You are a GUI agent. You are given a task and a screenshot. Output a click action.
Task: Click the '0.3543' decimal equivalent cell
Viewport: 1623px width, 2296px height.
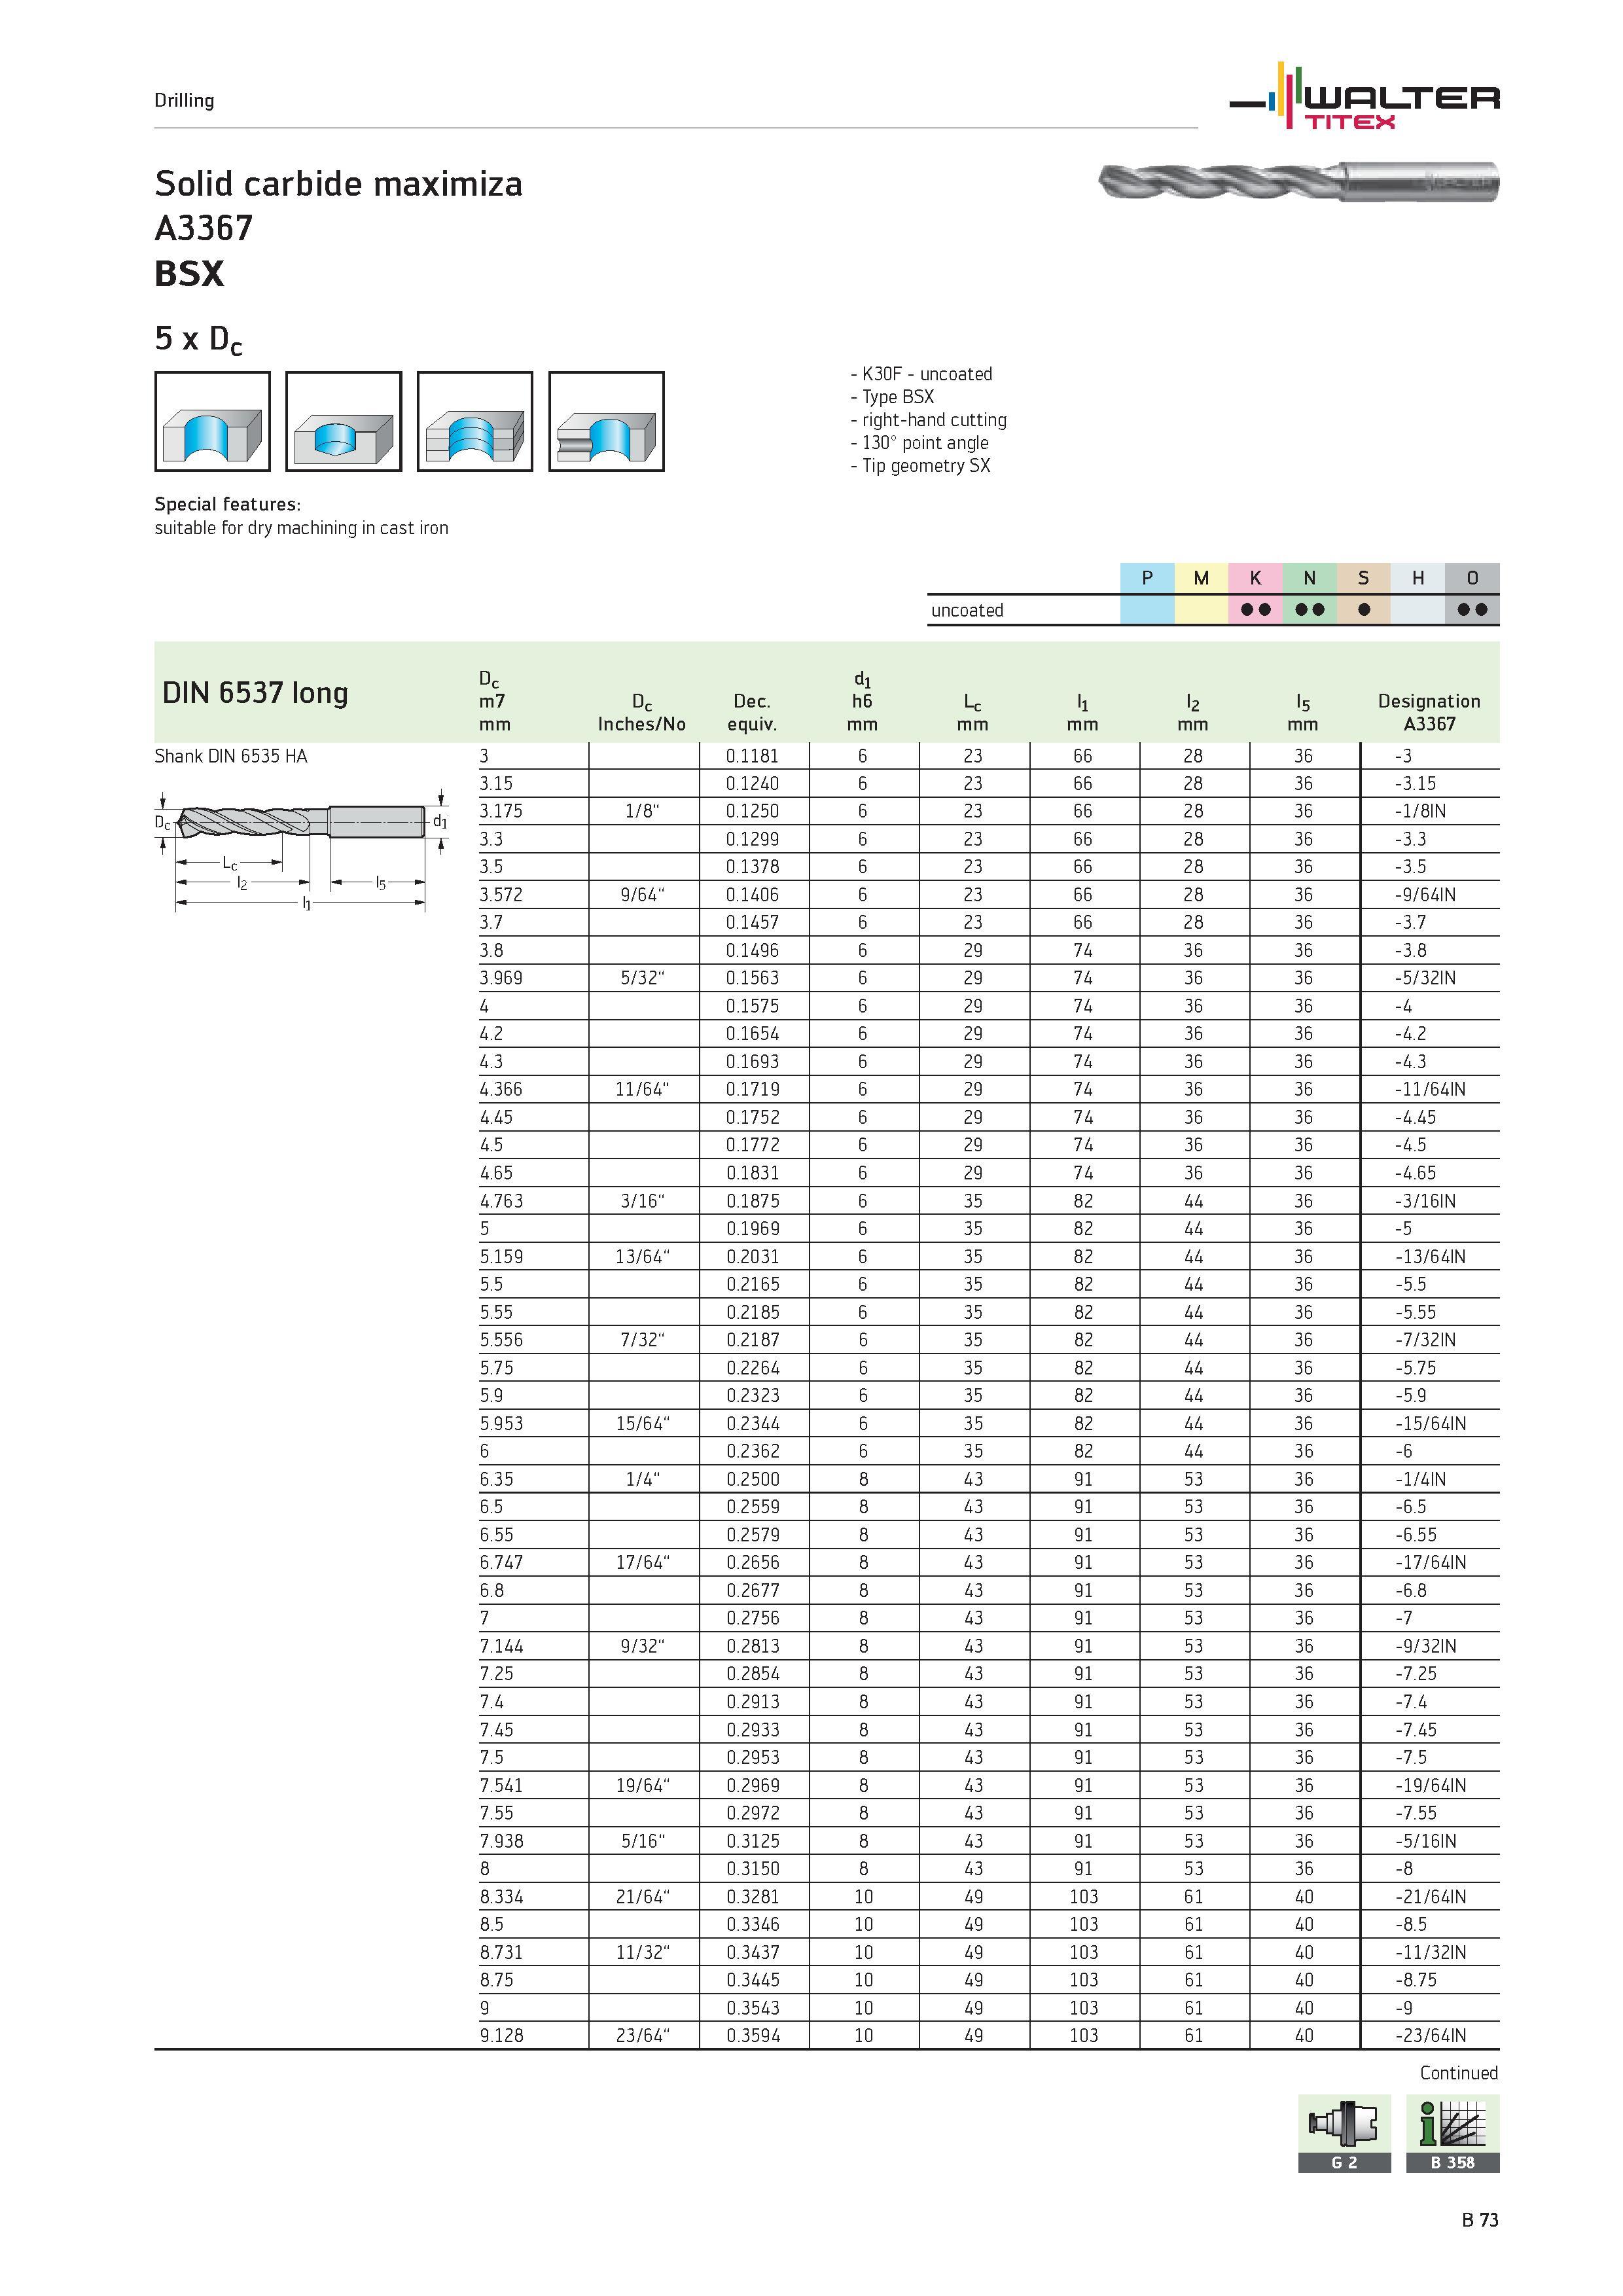pyautogui.click(x=753, y=2008)
